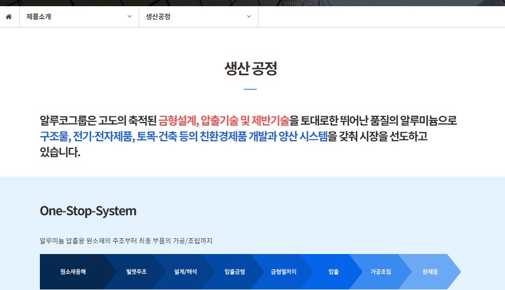Go to home via house icon

coord(8,16)
